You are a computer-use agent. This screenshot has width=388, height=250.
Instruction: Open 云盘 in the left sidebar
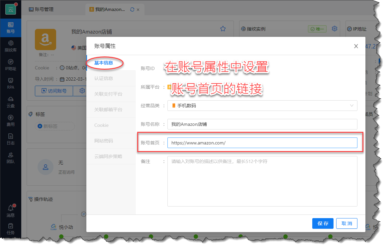(11, 102)
